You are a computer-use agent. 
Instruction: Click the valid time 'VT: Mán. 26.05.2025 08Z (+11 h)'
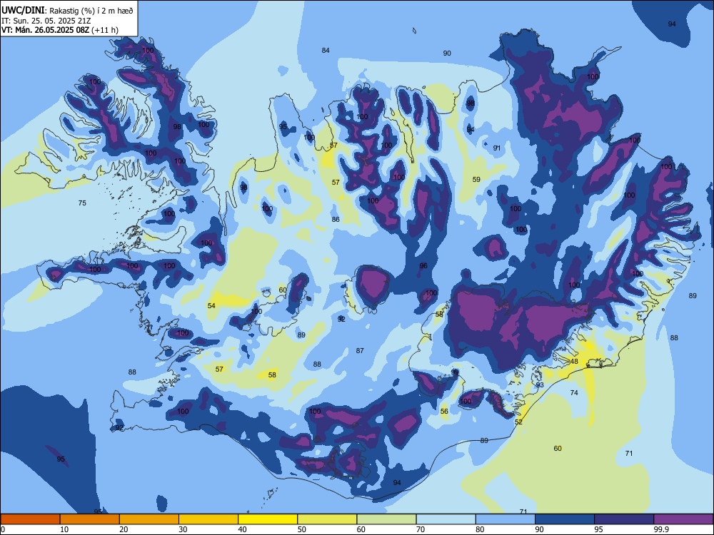[60, 30]
